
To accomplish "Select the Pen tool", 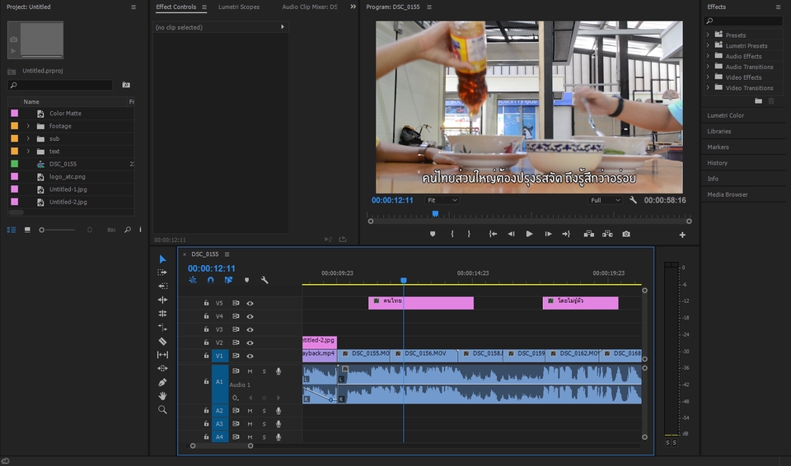I will [x=162, y=382].
